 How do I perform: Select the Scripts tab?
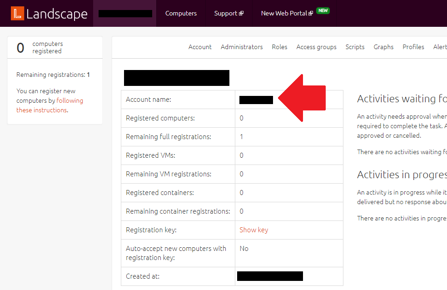(x=355, y=47)
